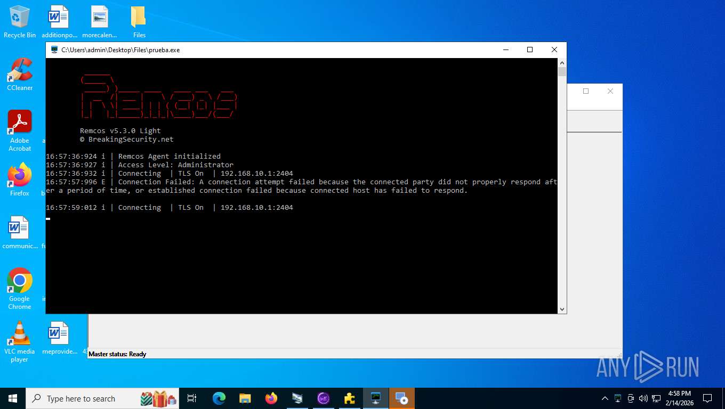
Task: Open the additionpo... Word document on desktop
Action: pyautogui.click(x=59, y=22)
